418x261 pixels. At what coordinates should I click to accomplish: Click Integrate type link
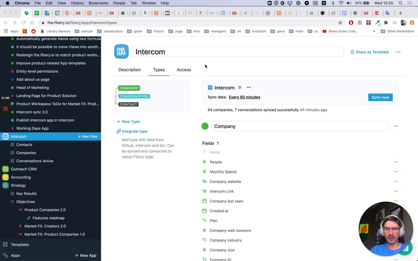pyautogui.click(x=132, y=131)
